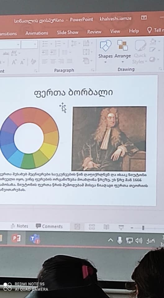Open the Shapes gallery
Screen dimensions: 164x298
[x=106, y=51]
